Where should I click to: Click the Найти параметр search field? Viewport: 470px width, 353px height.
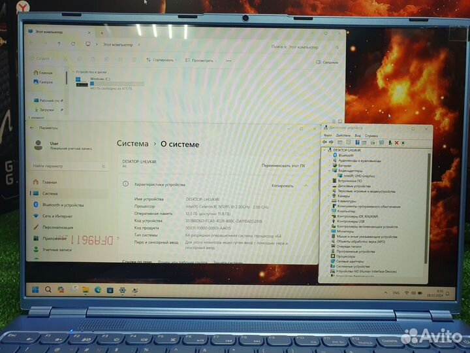(65, 166)
